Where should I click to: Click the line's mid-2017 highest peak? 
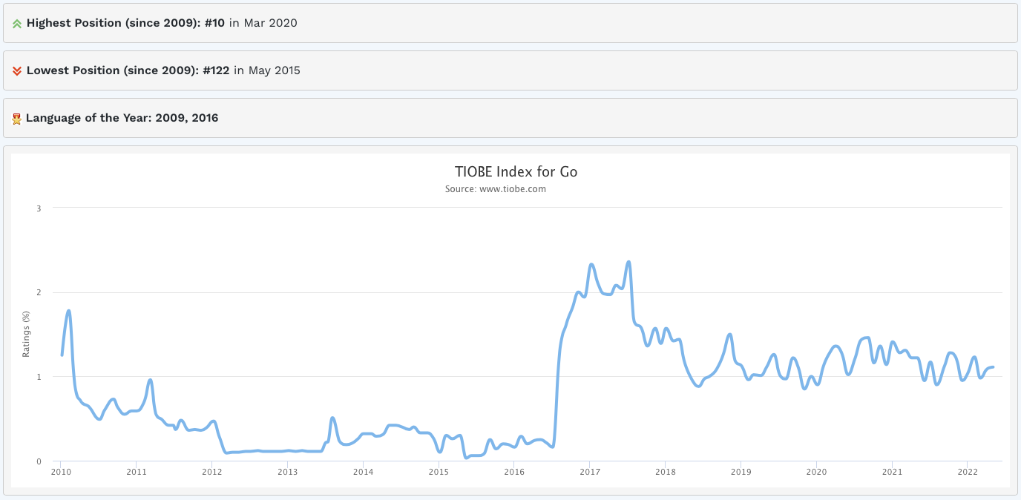pos(628,262)
